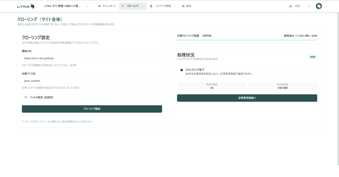The width and height of the screenshot is (339, 177).
Task: Open settings via the gear icon
Action: [183, 6]
